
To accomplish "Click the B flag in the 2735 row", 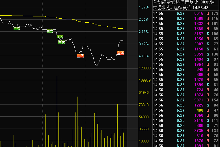I will pos(208,131).
